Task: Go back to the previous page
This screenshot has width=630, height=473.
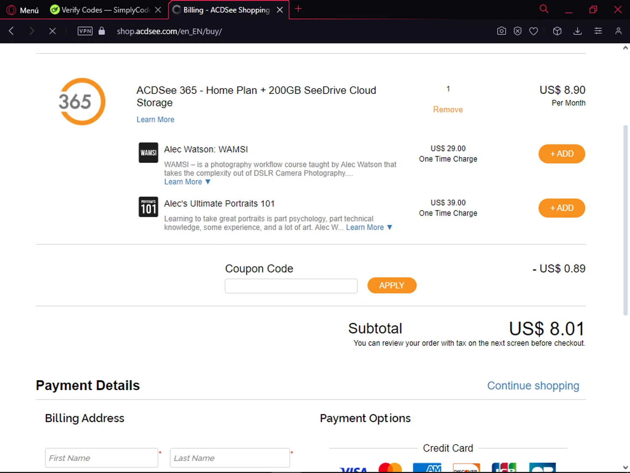Action: tap(11, 31)
